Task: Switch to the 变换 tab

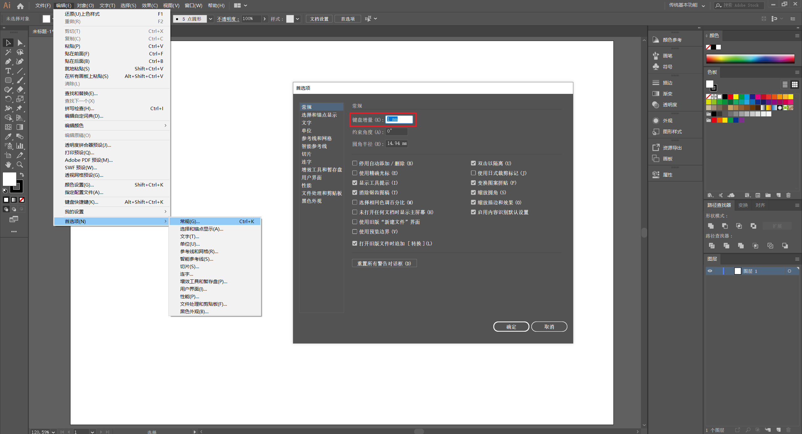Action: tap(743, 205)
